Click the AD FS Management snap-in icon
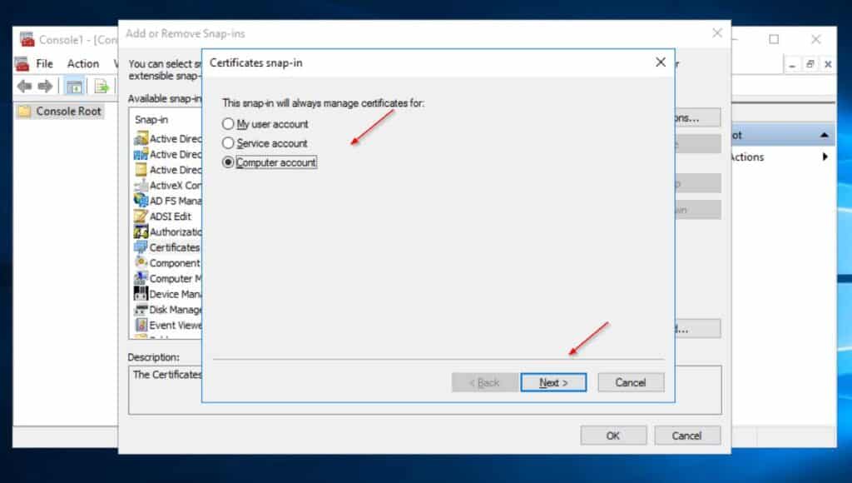 tap(141, 200)
